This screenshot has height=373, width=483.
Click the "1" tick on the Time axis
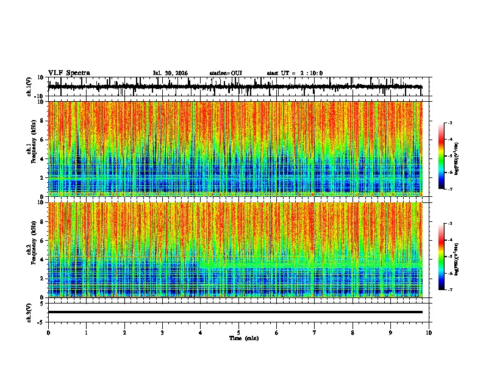pos(86,333)
